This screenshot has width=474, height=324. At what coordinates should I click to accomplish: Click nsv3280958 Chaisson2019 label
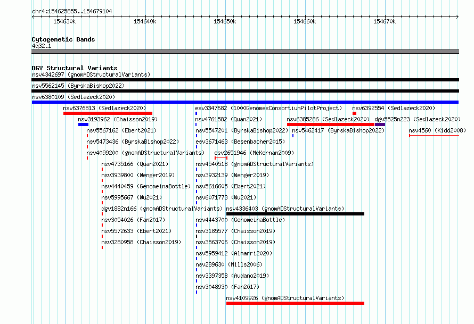click(141, 242)
